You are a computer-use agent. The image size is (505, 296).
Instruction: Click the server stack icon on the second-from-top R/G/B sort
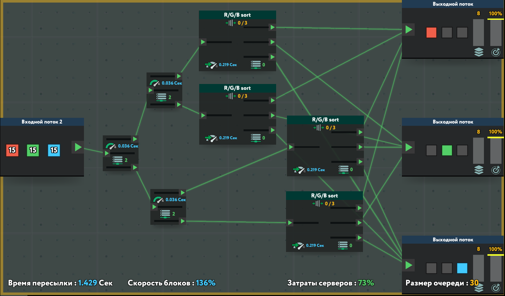pos(256,138)
